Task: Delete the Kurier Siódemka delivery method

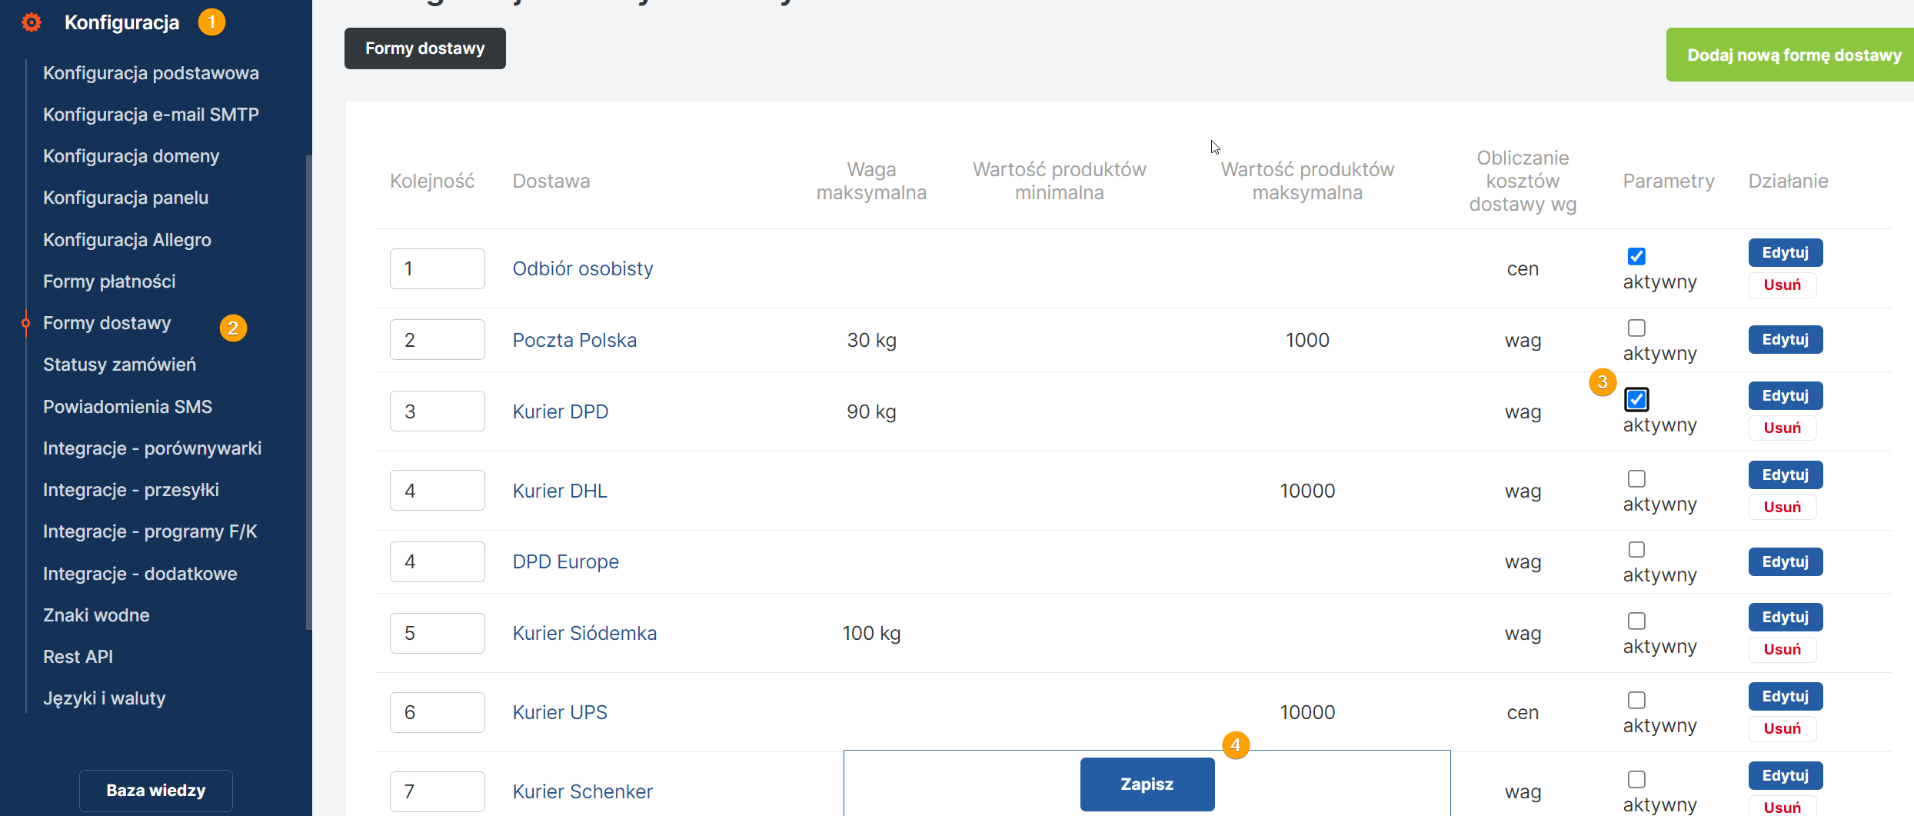Action: [1782, 649]
